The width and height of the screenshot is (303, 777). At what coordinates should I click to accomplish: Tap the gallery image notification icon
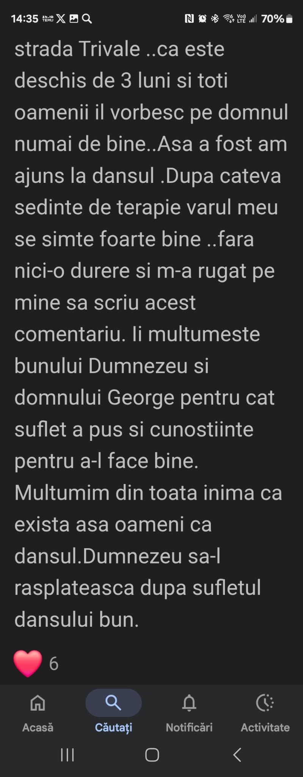coord(74,19)
